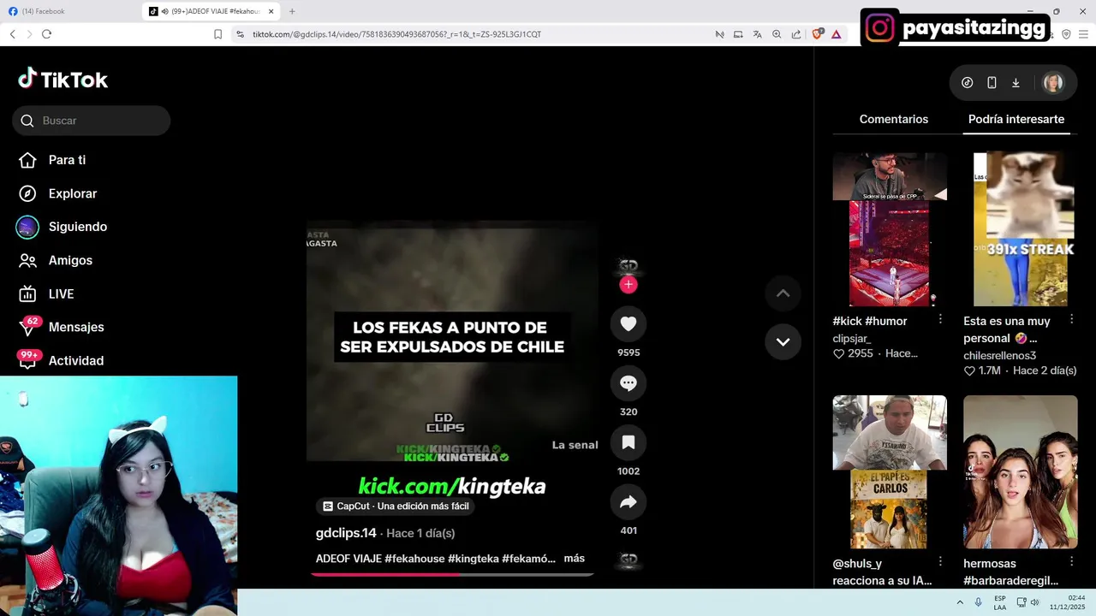Image resolution: width=1096 pixels, height=616 pixels.
Task: Open Brave Shields lion icon
Action: click(x=817, y=34)
